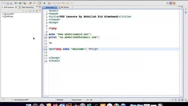Click the Open PHP element icon

tap(49, 3)
